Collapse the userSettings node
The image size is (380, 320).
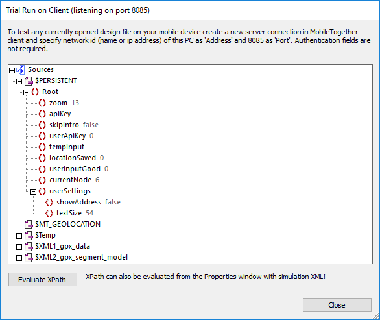click(x=34, y=192)
